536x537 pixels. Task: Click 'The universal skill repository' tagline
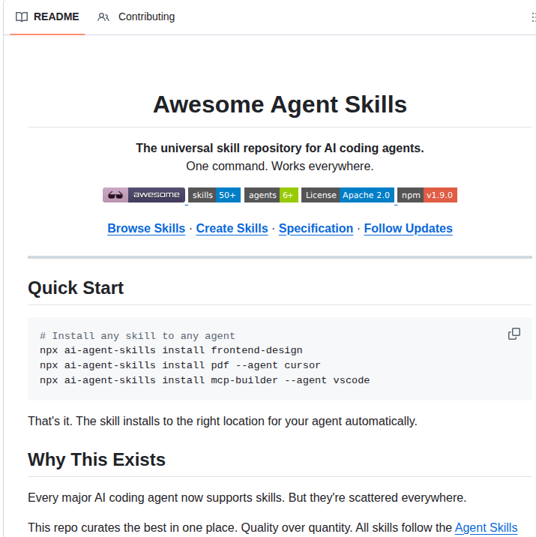[280, 148]
